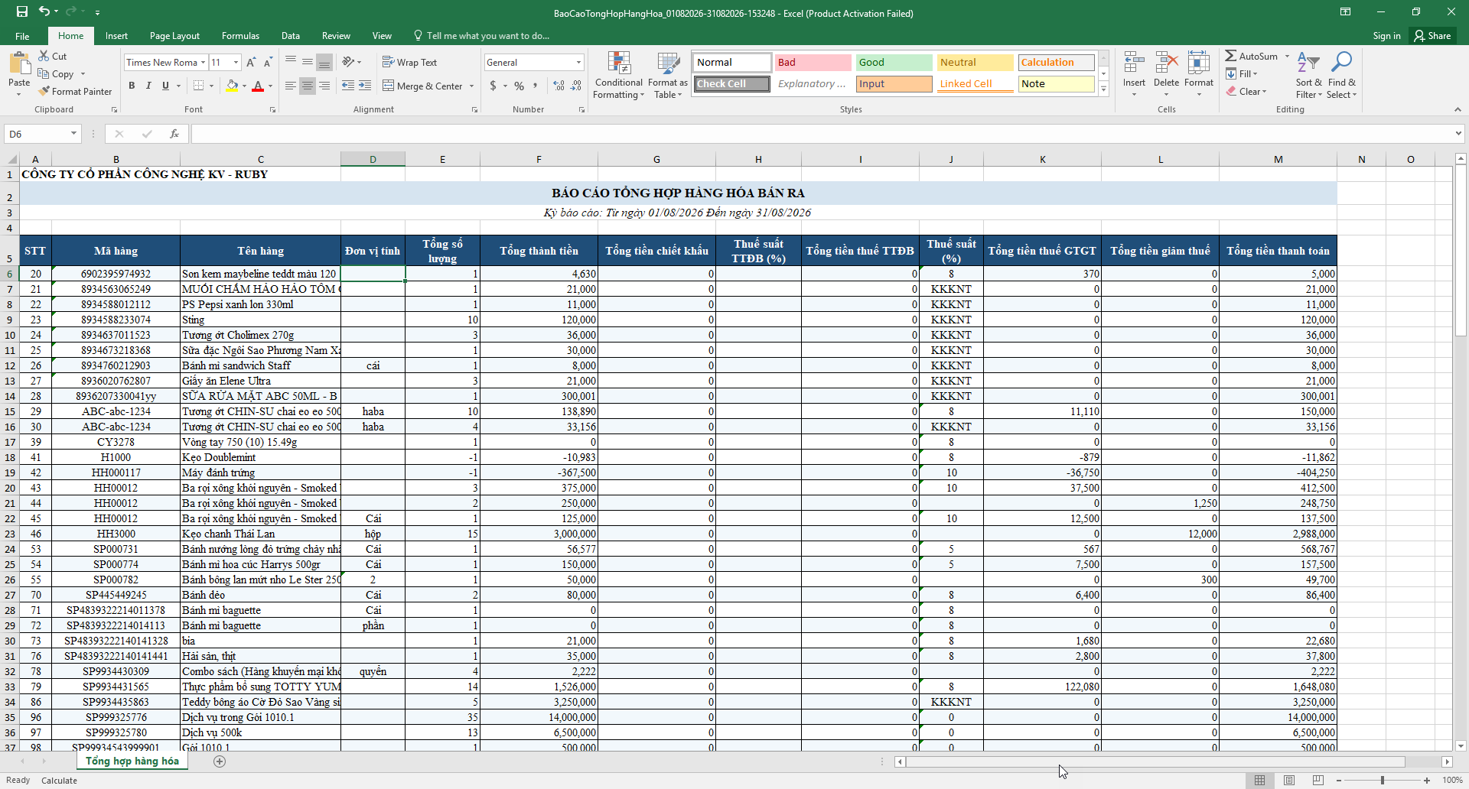Open the AutoSum dropdown arrow
1469x789 pixels.
pos(1287,57)
